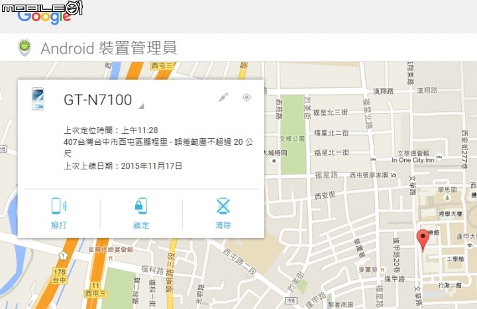Click the In One City Inn map label
The image size is (477, 309).
pos(413,160)
